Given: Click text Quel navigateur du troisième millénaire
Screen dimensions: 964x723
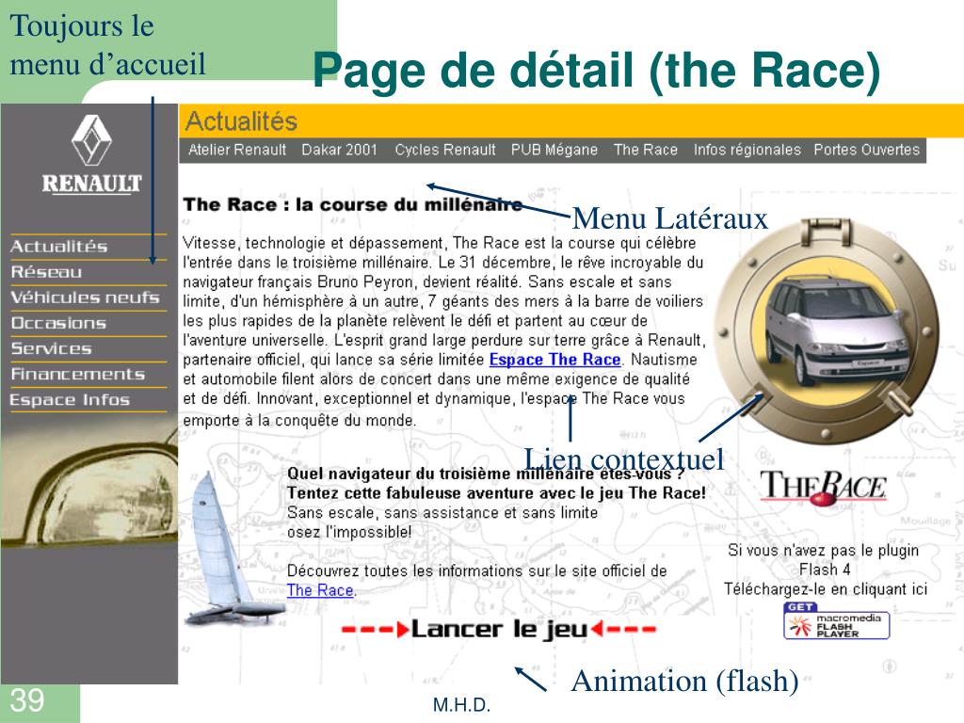Looking at the screenshot, I should pyautogui.click(x=485, y=474).
